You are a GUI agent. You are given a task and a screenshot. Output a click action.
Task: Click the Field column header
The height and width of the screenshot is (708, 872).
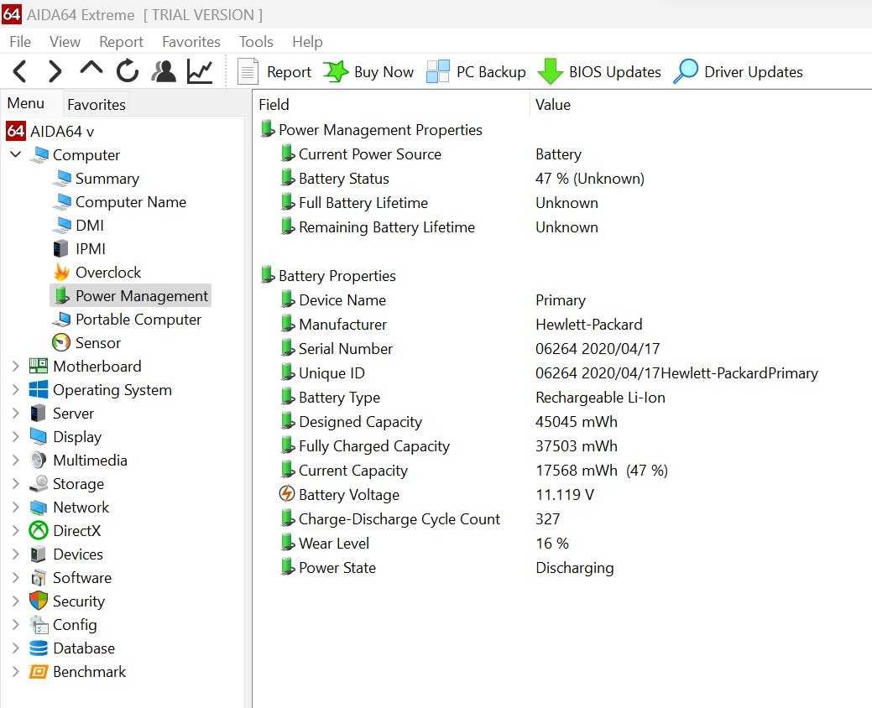pyautogui.click(x=274, y=105)
